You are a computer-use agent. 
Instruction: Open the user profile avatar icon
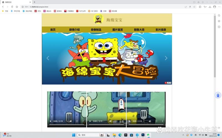pyautogui.click(x=215, y=7)
